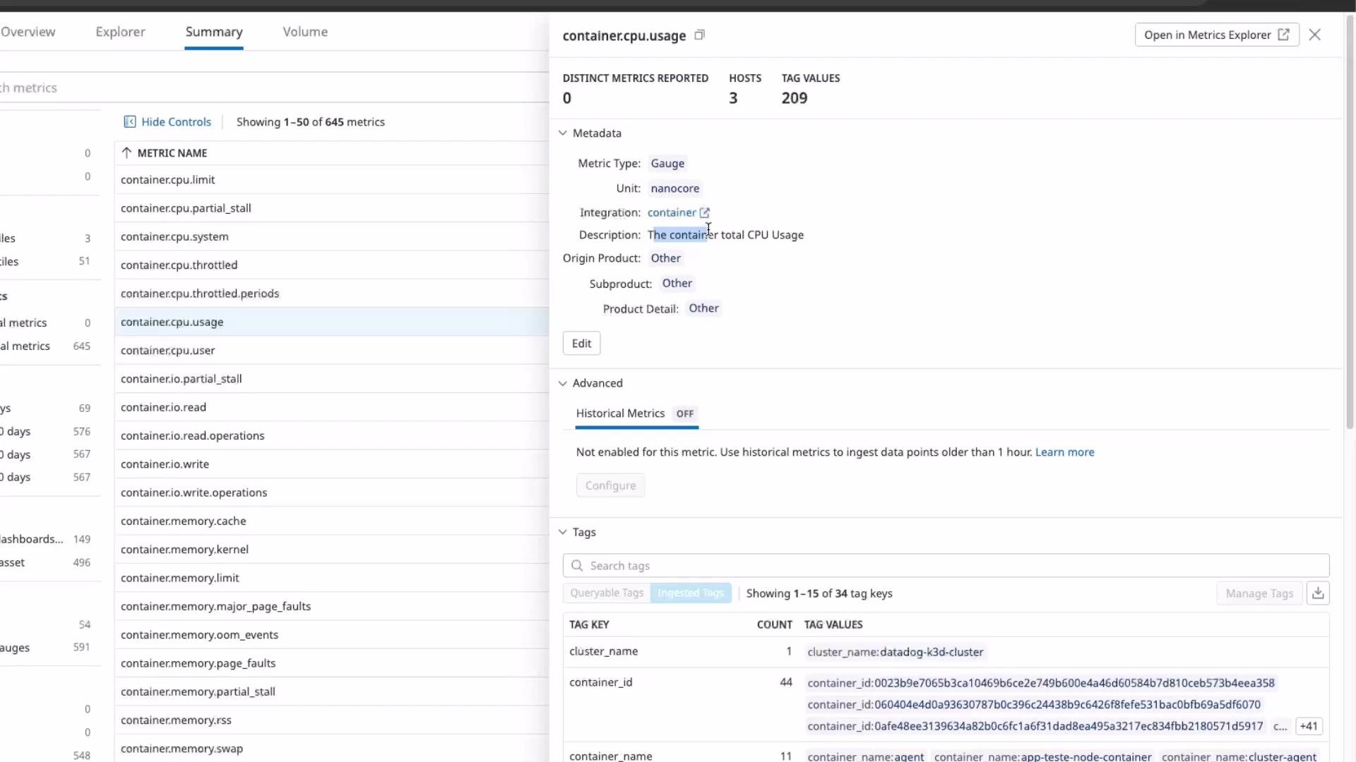Click the search magnifier in tags field

(x=577, y=566)
